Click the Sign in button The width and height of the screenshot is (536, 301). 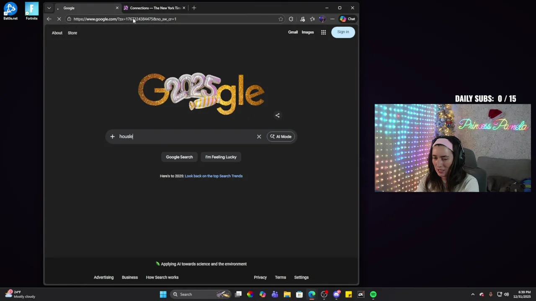(343, 32)
